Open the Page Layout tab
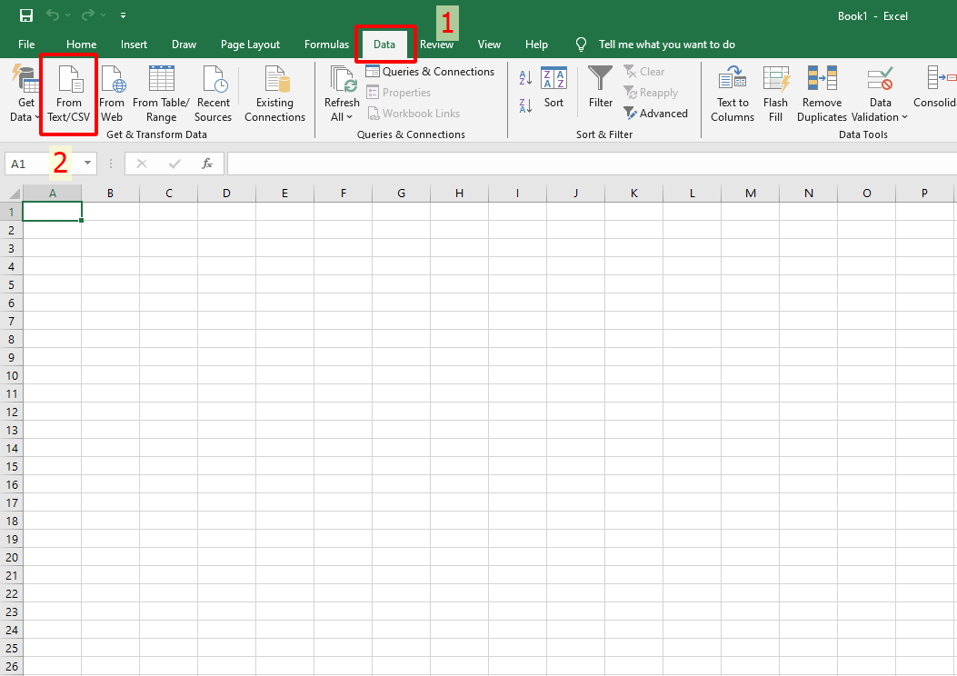The height and width of the screenshot is (676, 957). click(250, 44)
